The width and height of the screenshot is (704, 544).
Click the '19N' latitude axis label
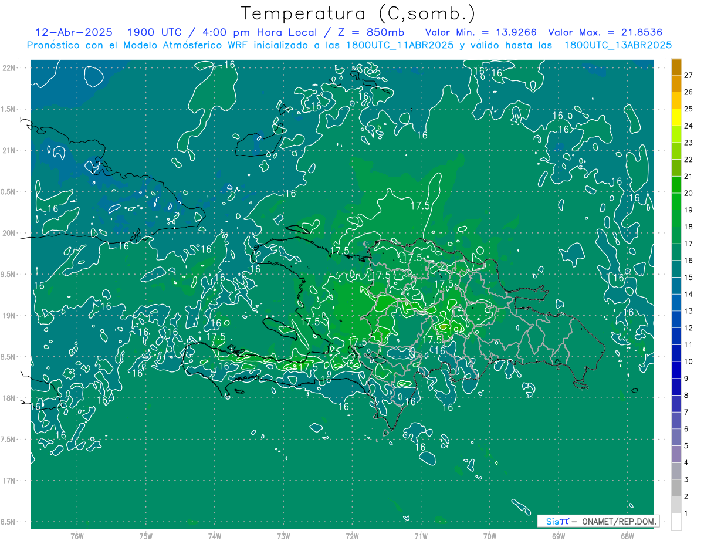click(x=9, y=316)
